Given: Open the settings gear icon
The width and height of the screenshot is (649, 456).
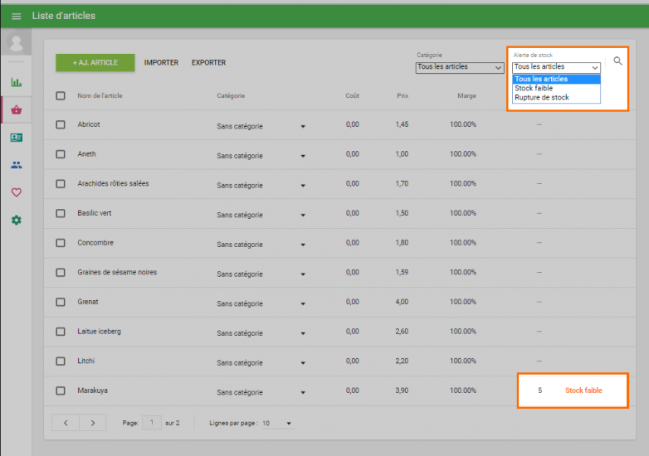Looking at the screenshot, I should 16,220.
